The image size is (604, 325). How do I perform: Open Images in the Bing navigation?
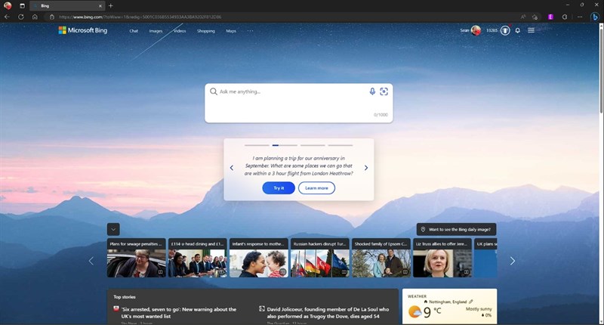click(x=156, y=31)
